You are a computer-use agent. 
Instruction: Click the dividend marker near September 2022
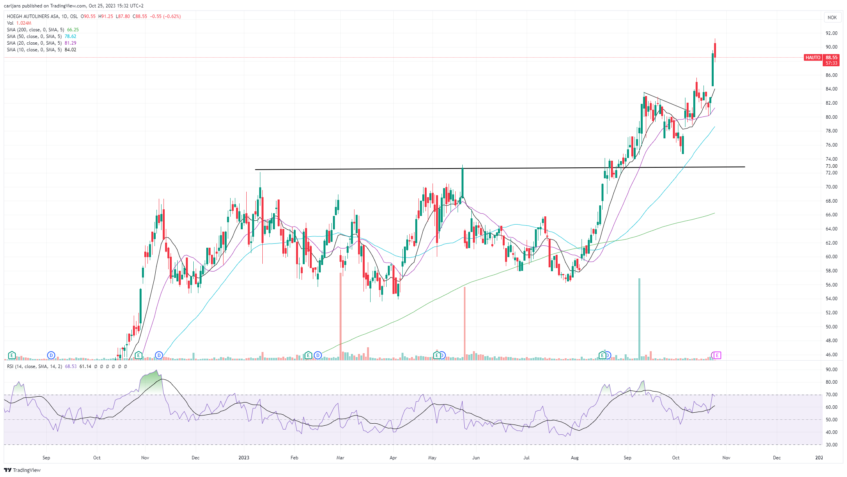pos(51,355)
